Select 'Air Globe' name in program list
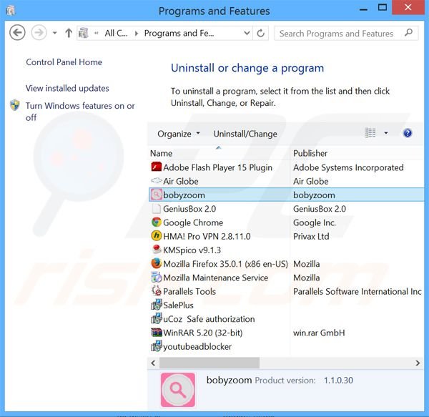Screen dimensions: 429x417 [181, 181]
